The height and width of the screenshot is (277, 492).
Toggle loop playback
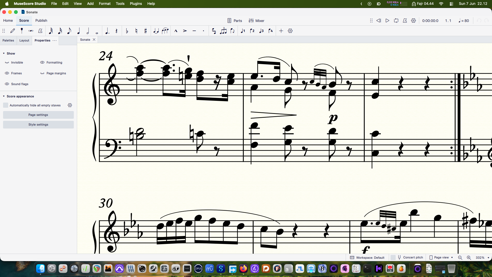click(x=396, y=21)
